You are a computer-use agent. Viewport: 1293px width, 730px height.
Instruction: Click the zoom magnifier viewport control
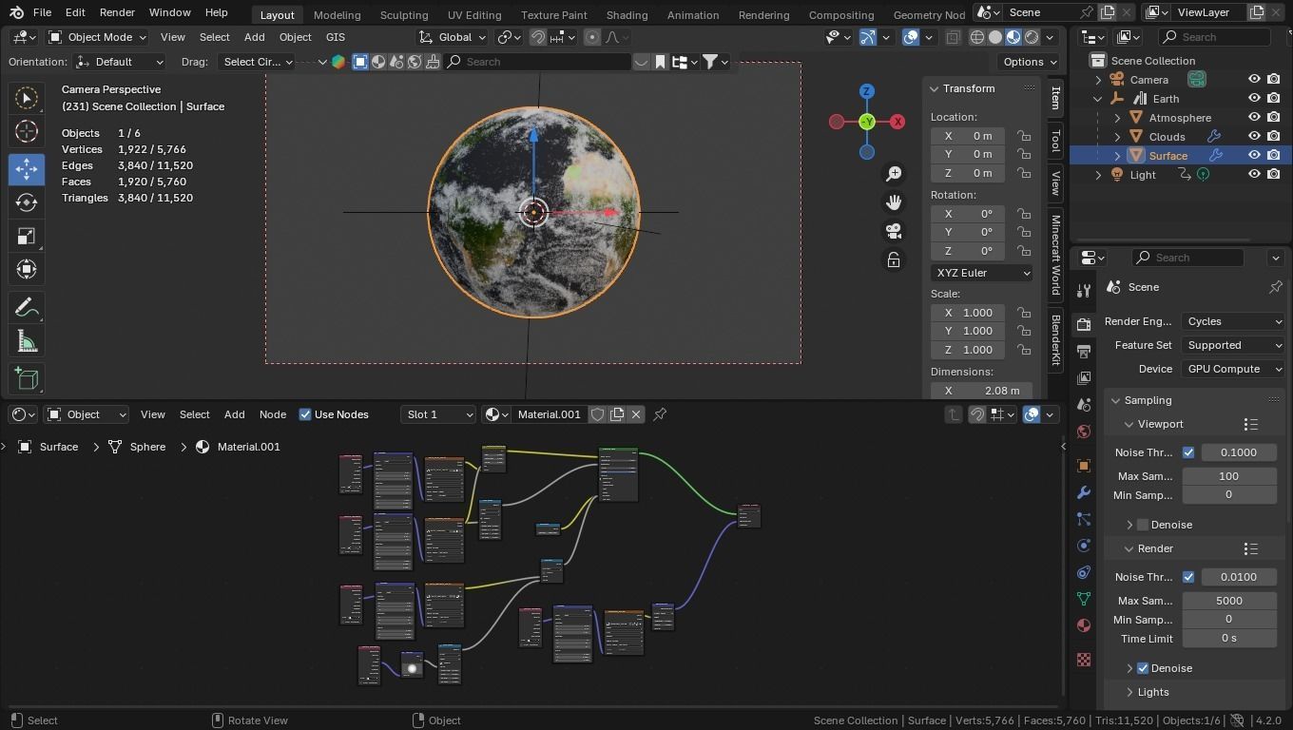[894, 174]
